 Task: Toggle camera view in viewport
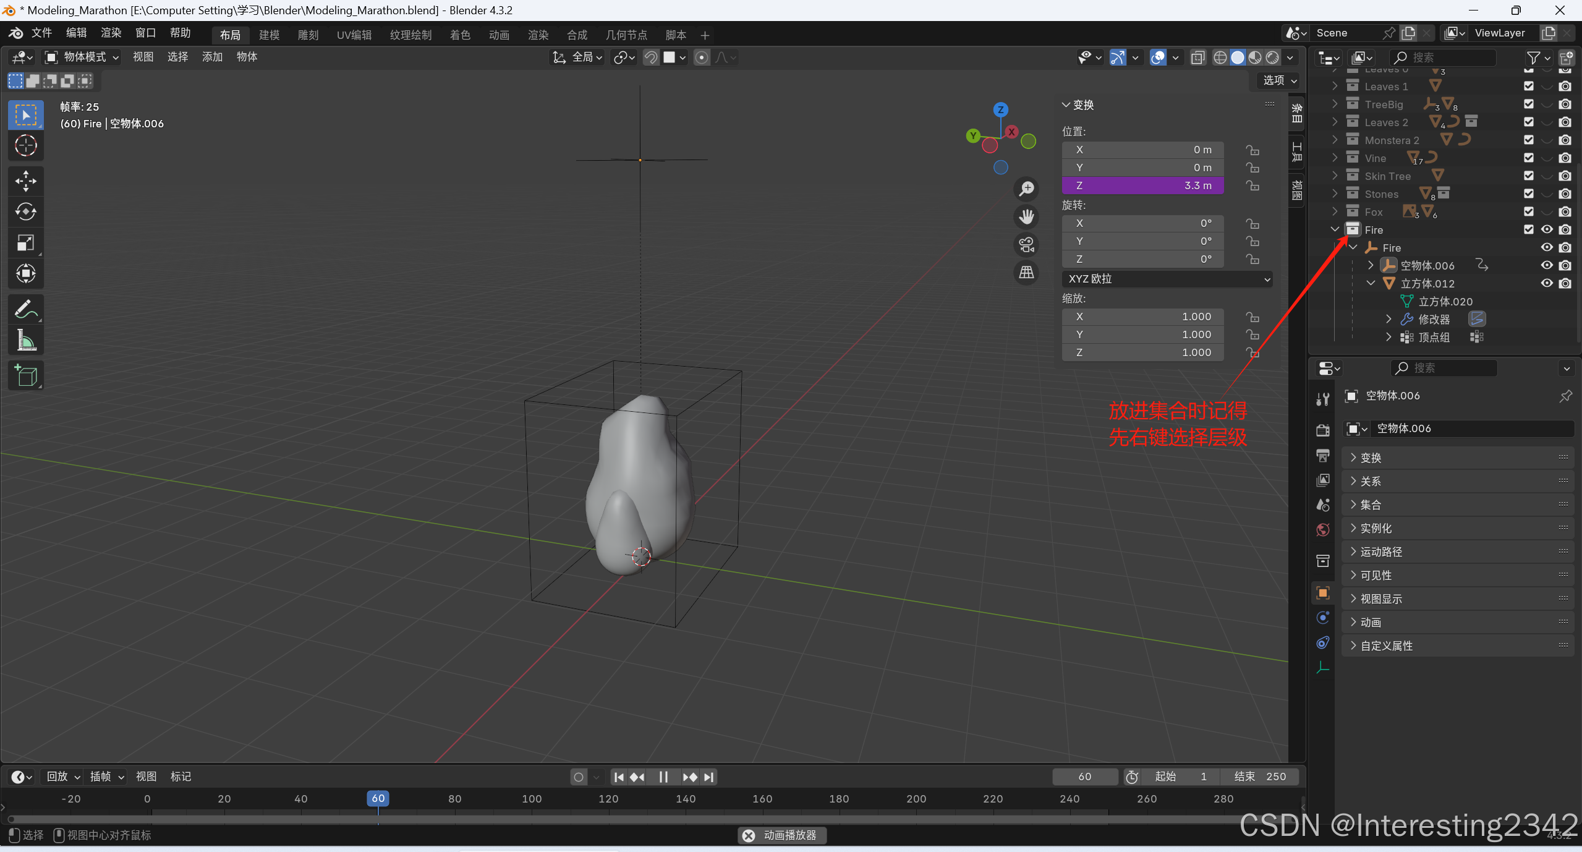(1026, 245)
